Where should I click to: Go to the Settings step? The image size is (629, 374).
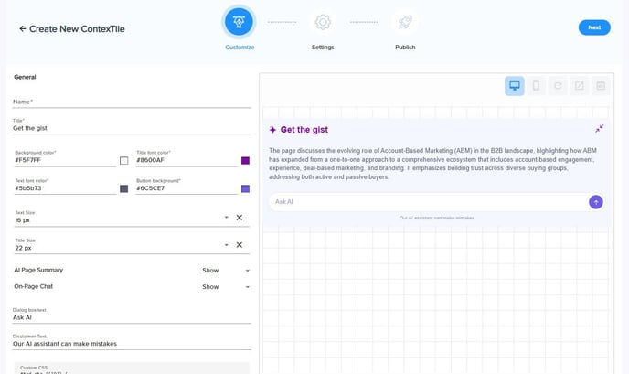pos(322,22)
